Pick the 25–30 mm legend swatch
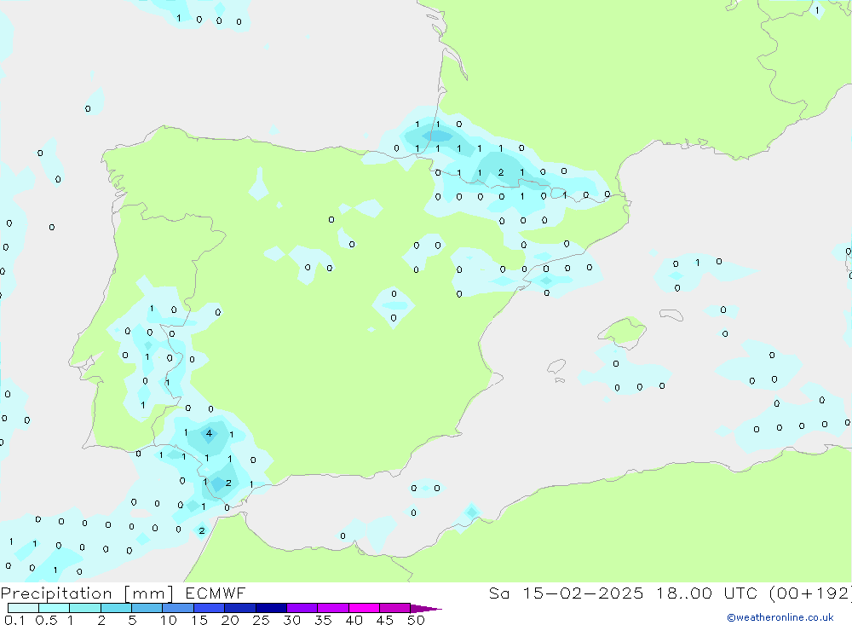 point(271,608)
